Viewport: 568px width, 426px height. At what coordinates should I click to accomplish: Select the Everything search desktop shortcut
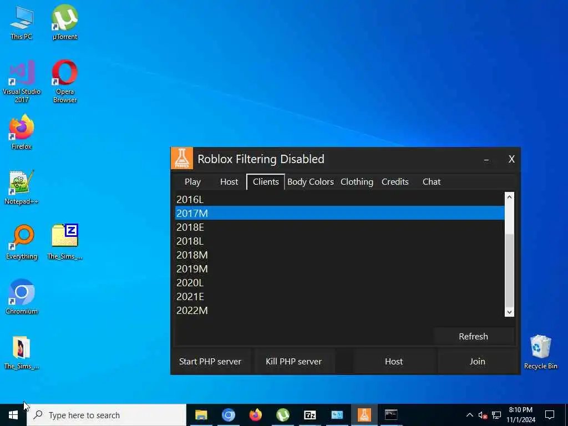pyautogui.click(x=22, y=242)
